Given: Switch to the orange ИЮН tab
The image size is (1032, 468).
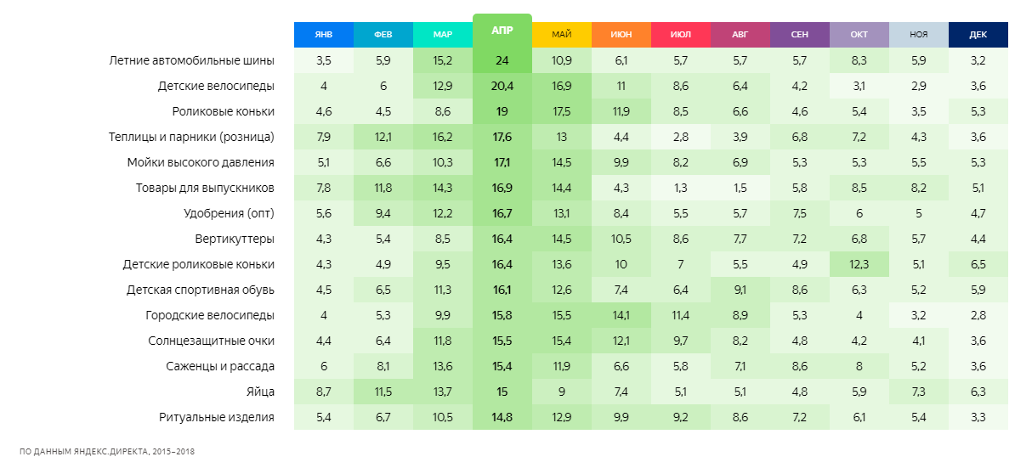Looking at the screenshot, I should click(x=621, y=35).
